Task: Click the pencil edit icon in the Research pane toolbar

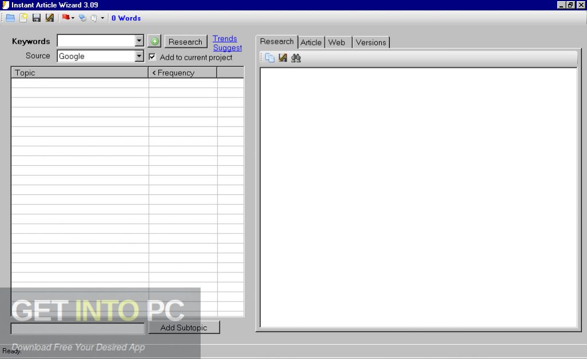Action: 283,58
